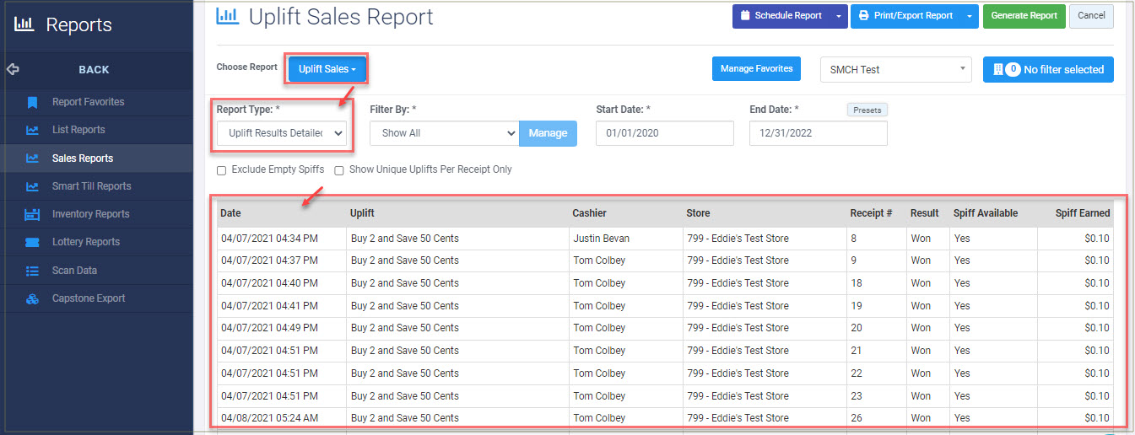Click the printer icon on Print/Export Report
Image resolution: width=1135 pixels, height=435 pixels.
[863, 15]
